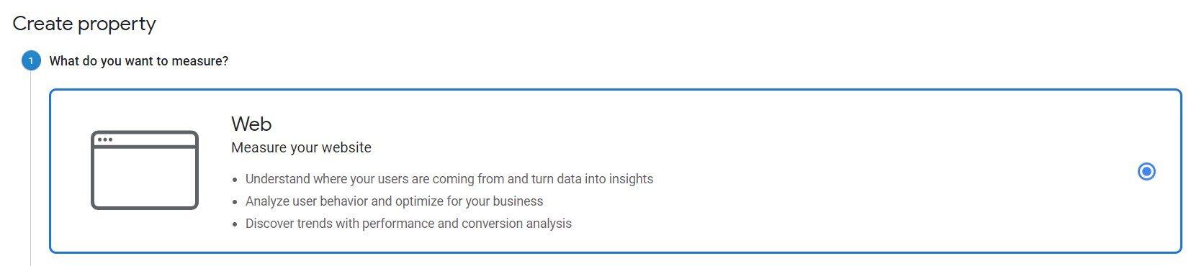Click the title bar of the browser illustration
The width and height of the screenshot is (1204, 266).
(145, 139)
